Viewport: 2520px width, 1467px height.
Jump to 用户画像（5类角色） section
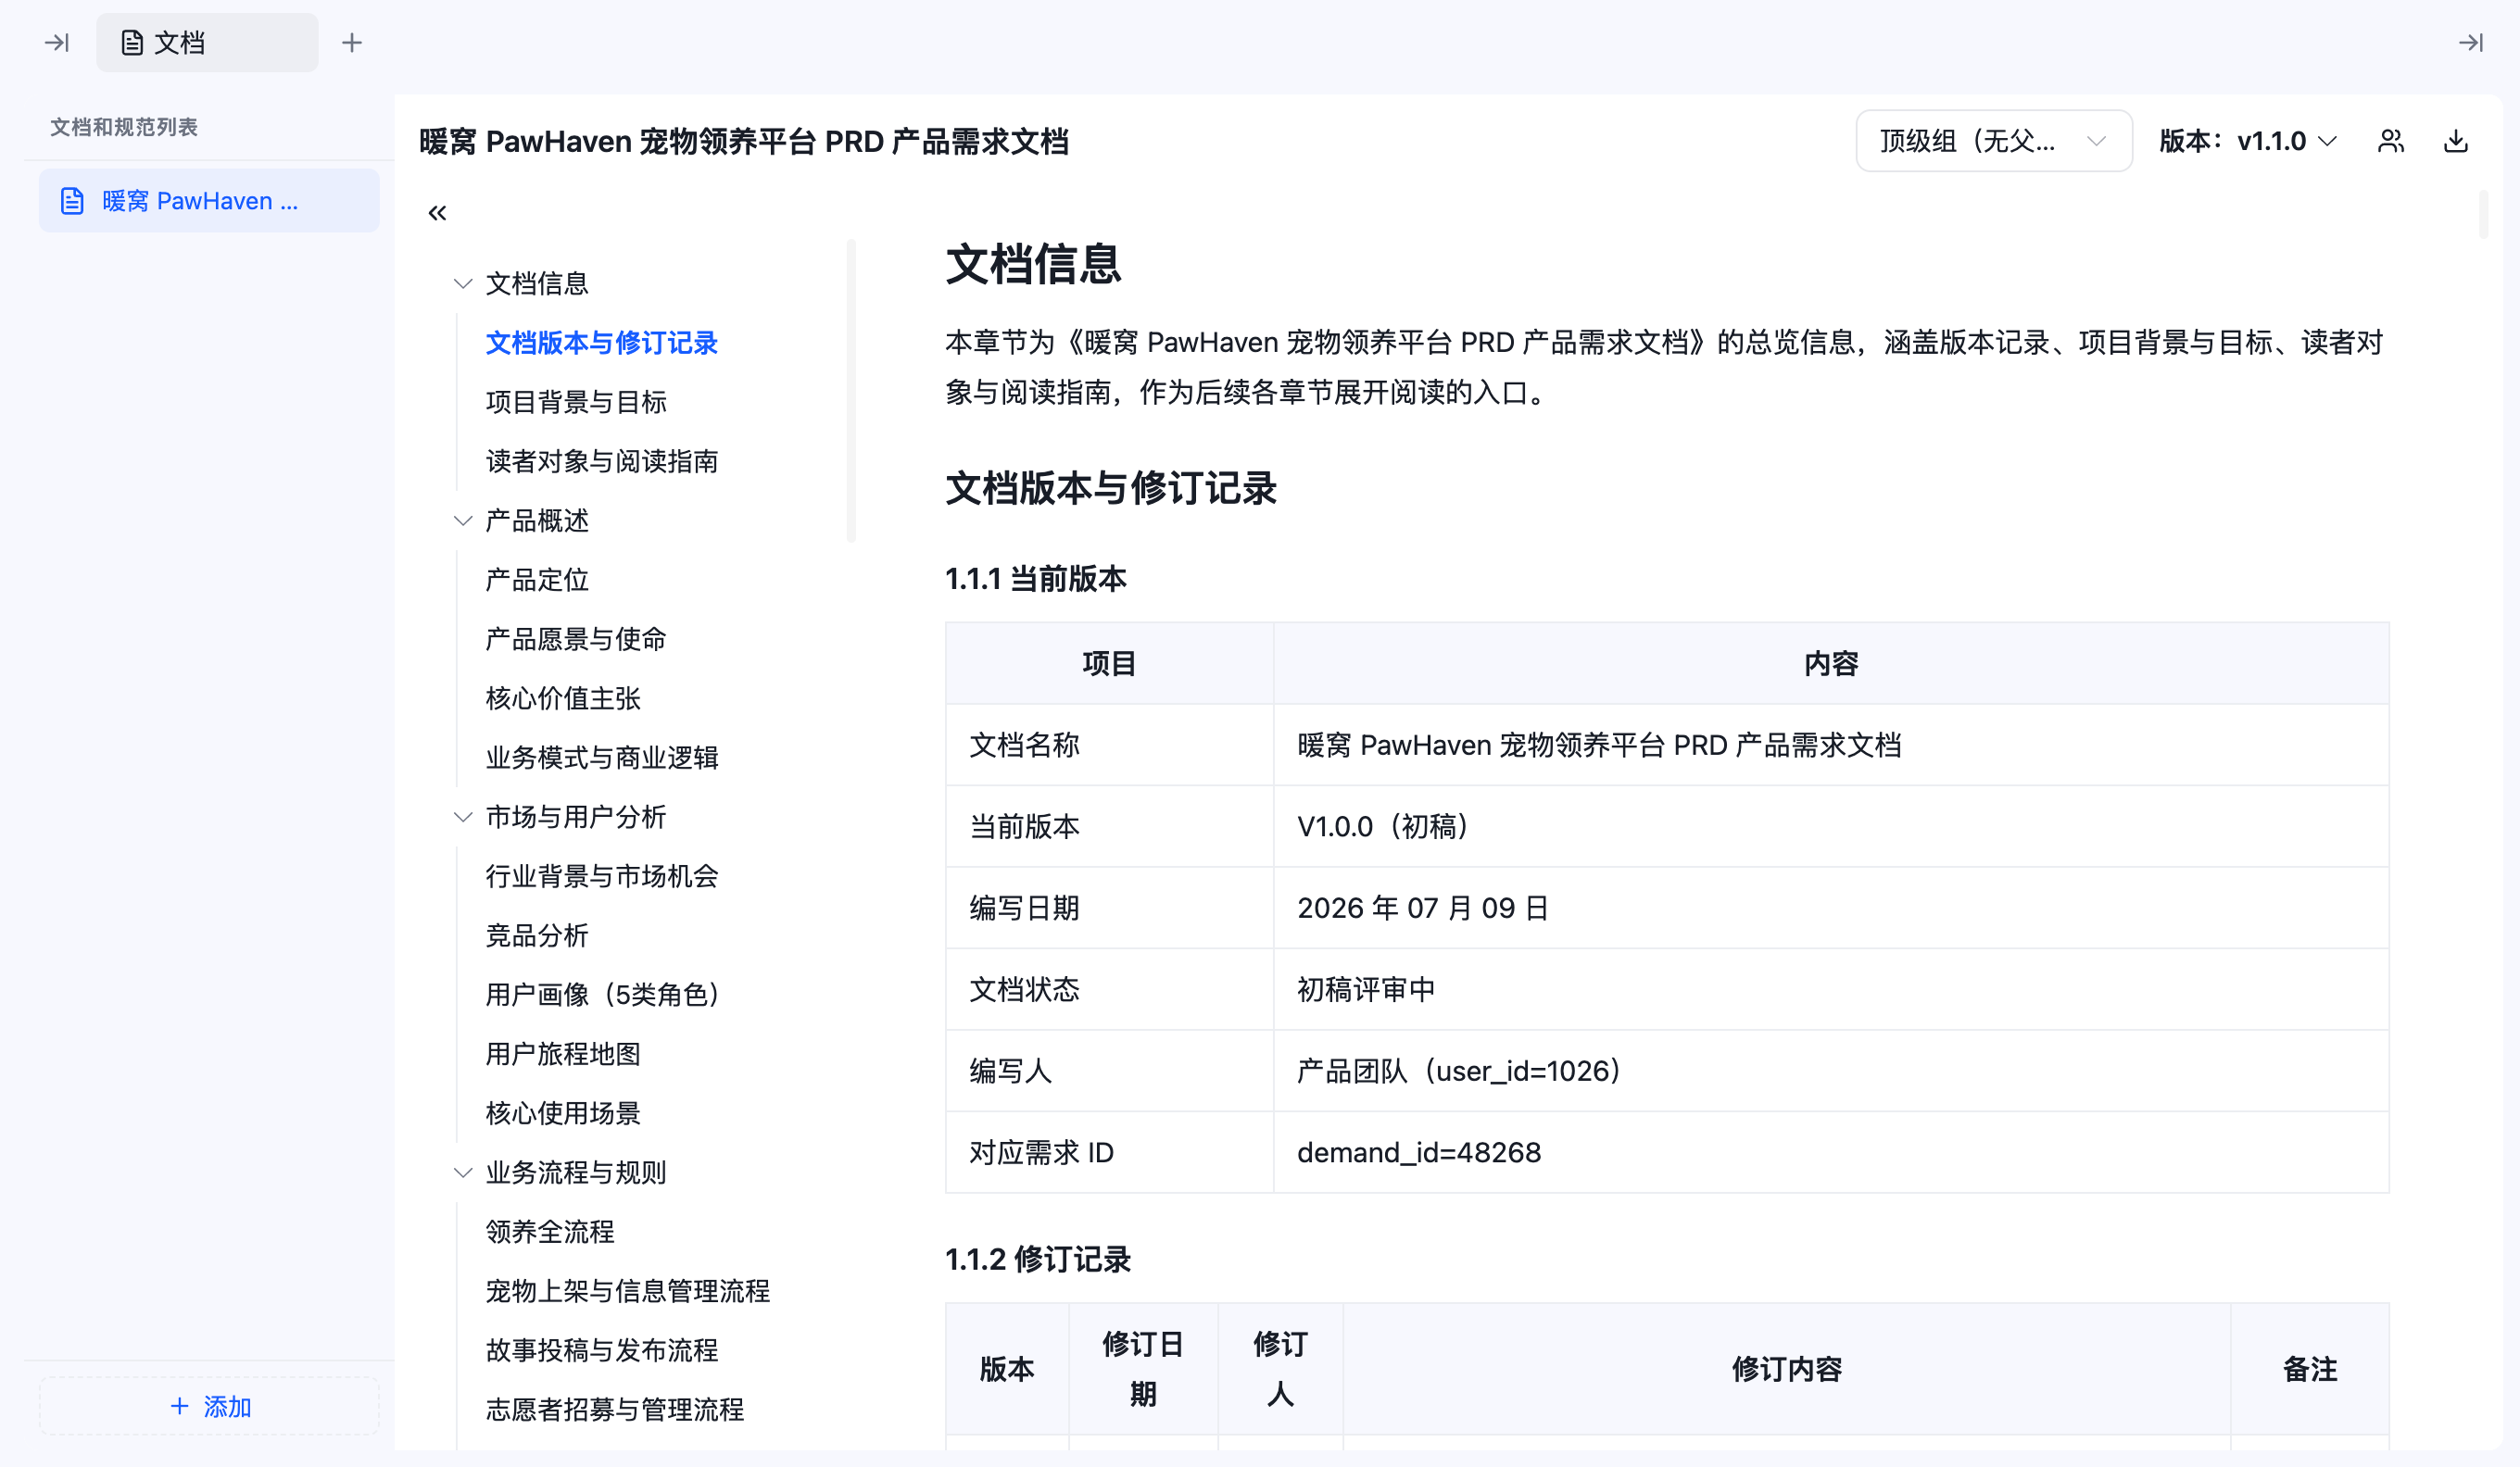[603, 996]
